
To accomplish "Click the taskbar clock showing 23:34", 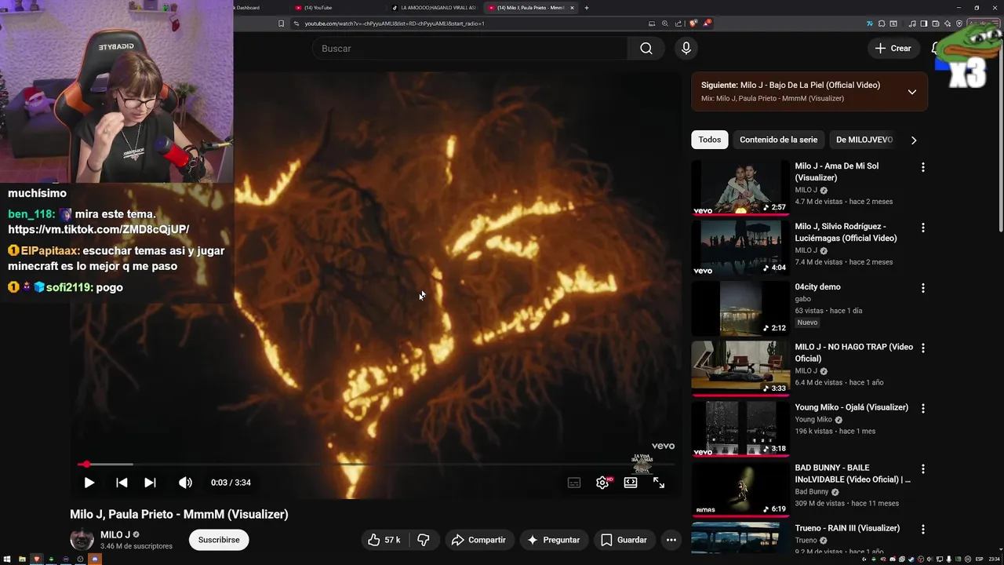I will (994, 560).
